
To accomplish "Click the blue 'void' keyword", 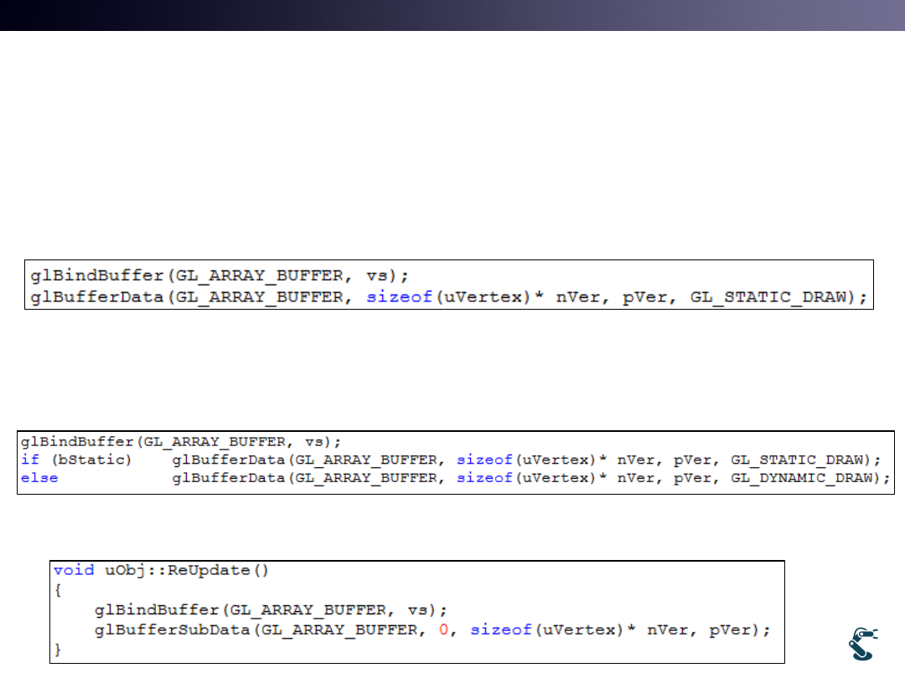I will tap(72, 570).
